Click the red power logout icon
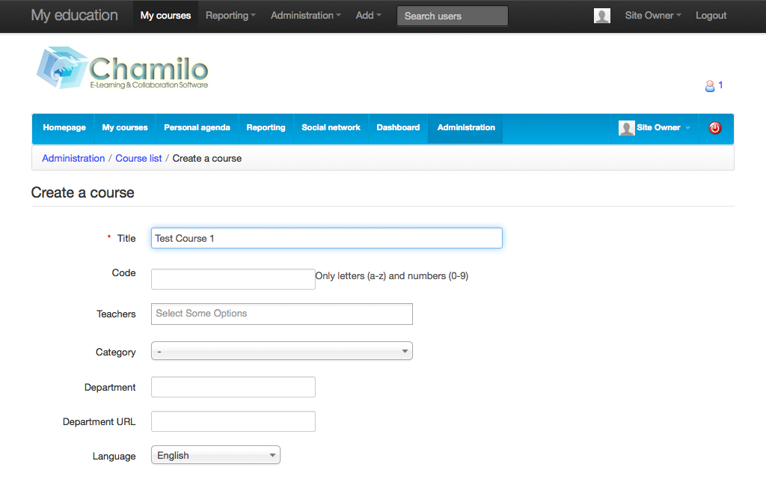Screen dimensions: 766x479 tap(714, 128)
